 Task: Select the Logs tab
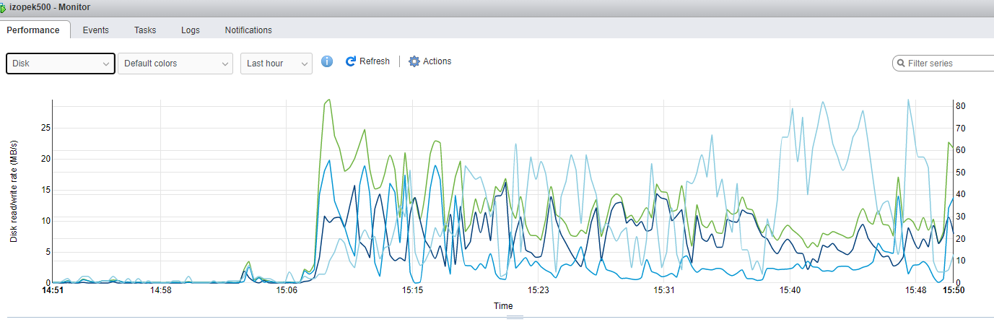pyautogui.click(x=191, y=30)
